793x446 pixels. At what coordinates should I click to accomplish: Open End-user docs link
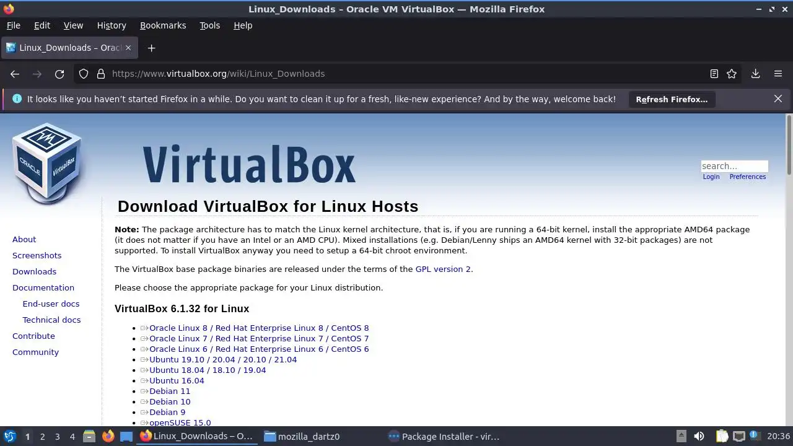click(x=51, y=304)
